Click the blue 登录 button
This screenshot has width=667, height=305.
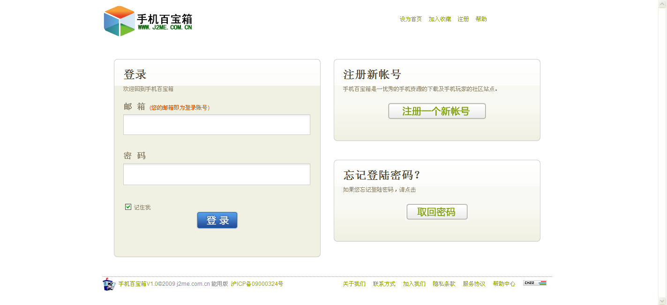coord(217,220)
